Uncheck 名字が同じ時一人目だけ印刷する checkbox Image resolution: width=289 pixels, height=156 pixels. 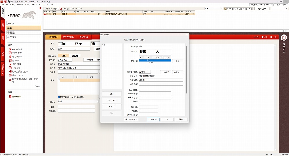pyautogui.click(x=59, y=97)
